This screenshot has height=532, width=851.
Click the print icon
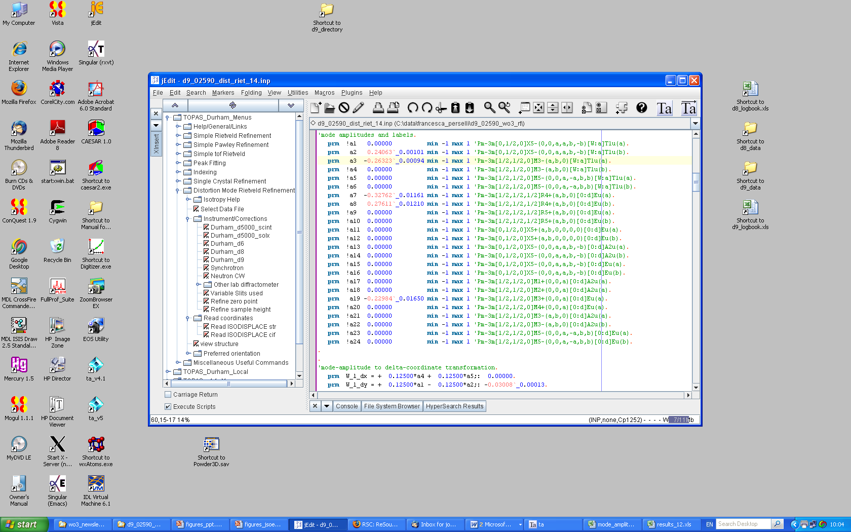click(378, 107)
